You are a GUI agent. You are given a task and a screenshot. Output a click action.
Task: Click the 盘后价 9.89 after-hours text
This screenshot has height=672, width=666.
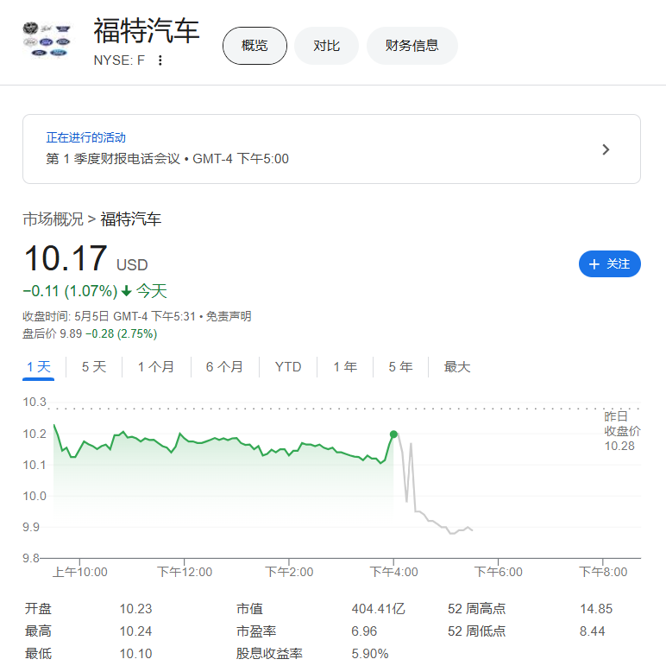(x=53, y=334)
